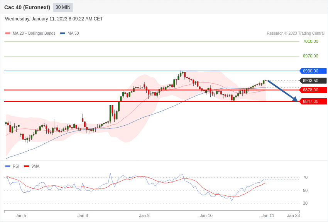Click the Jan 10 date axis label
328x222 pixels.
pos(206,215)
